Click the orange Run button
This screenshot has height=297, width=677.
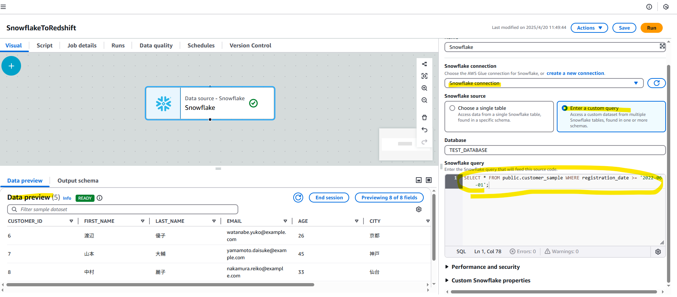(x=651, y=28)
